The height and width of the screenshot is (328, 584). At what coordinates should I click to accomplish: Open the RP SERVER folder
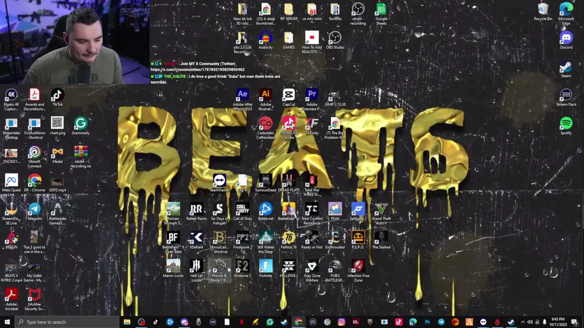289,12
